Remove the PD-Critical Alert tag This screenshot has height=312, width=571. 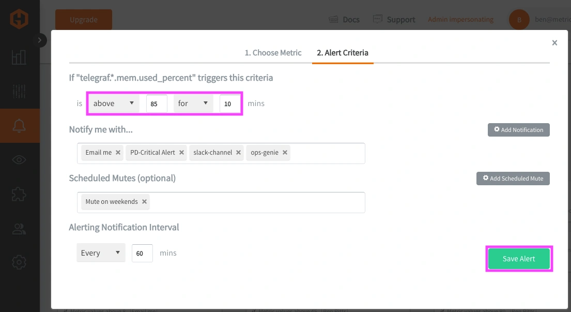tap(181, 152)
